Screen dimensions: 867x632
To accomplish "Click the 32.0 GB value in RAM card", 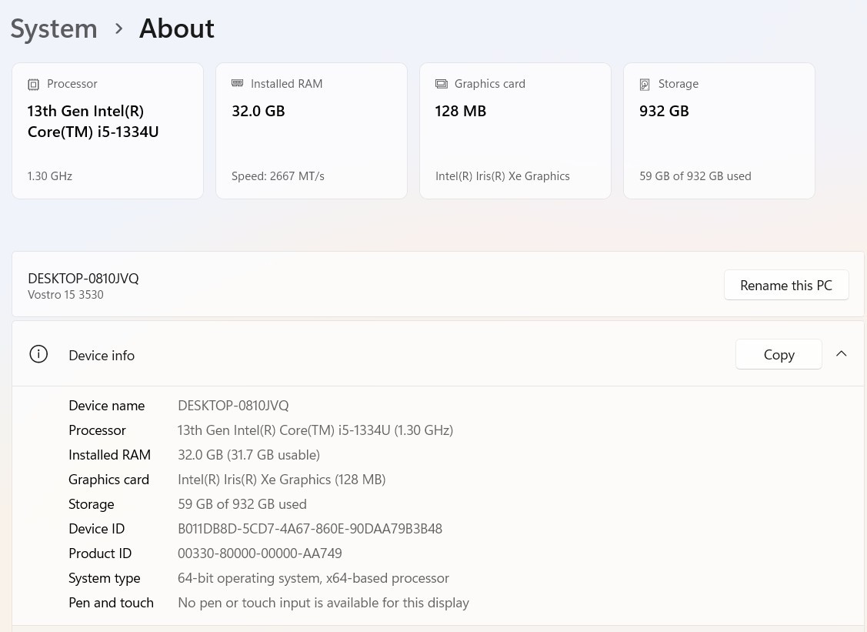I will coord(258,112).
